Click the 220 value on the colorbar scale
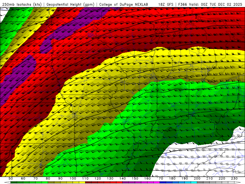 222,178
